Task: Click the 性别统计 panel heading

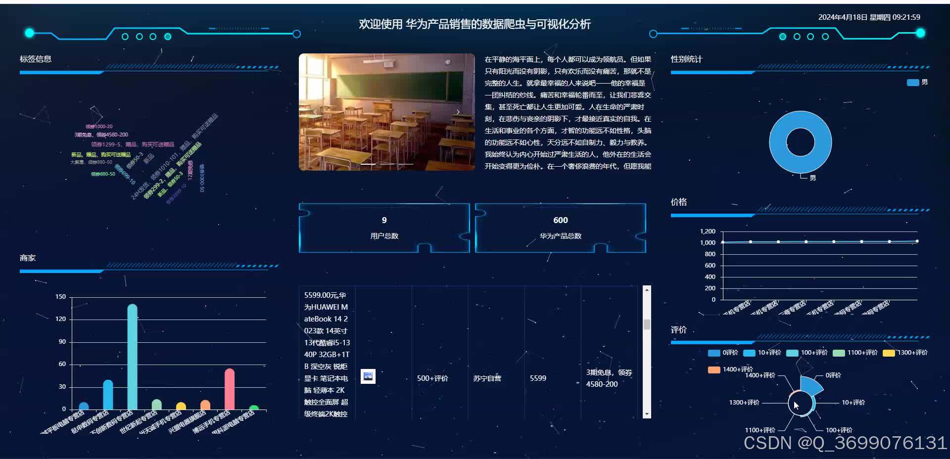Action: tap(686, 59)
